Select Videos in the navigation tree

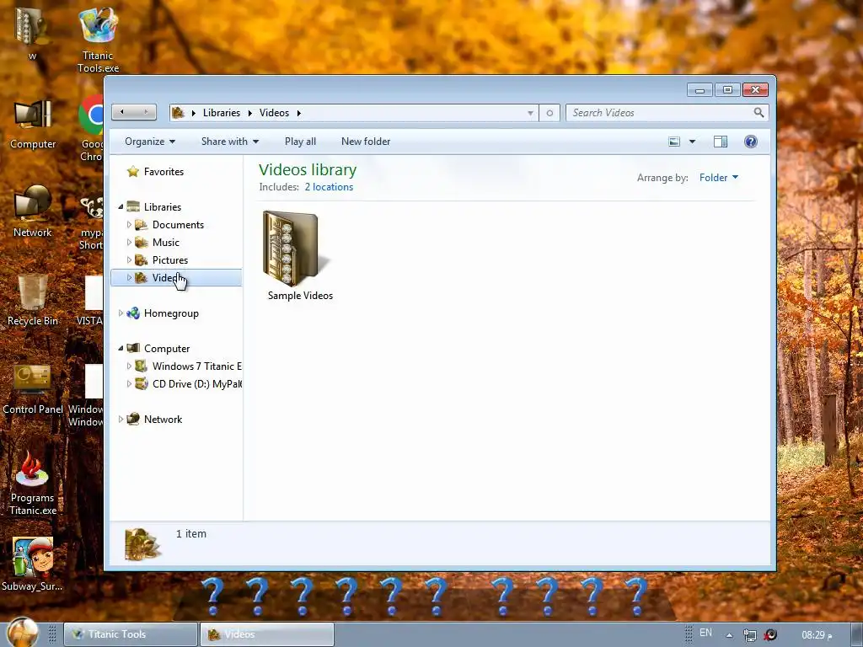(176, 277)
